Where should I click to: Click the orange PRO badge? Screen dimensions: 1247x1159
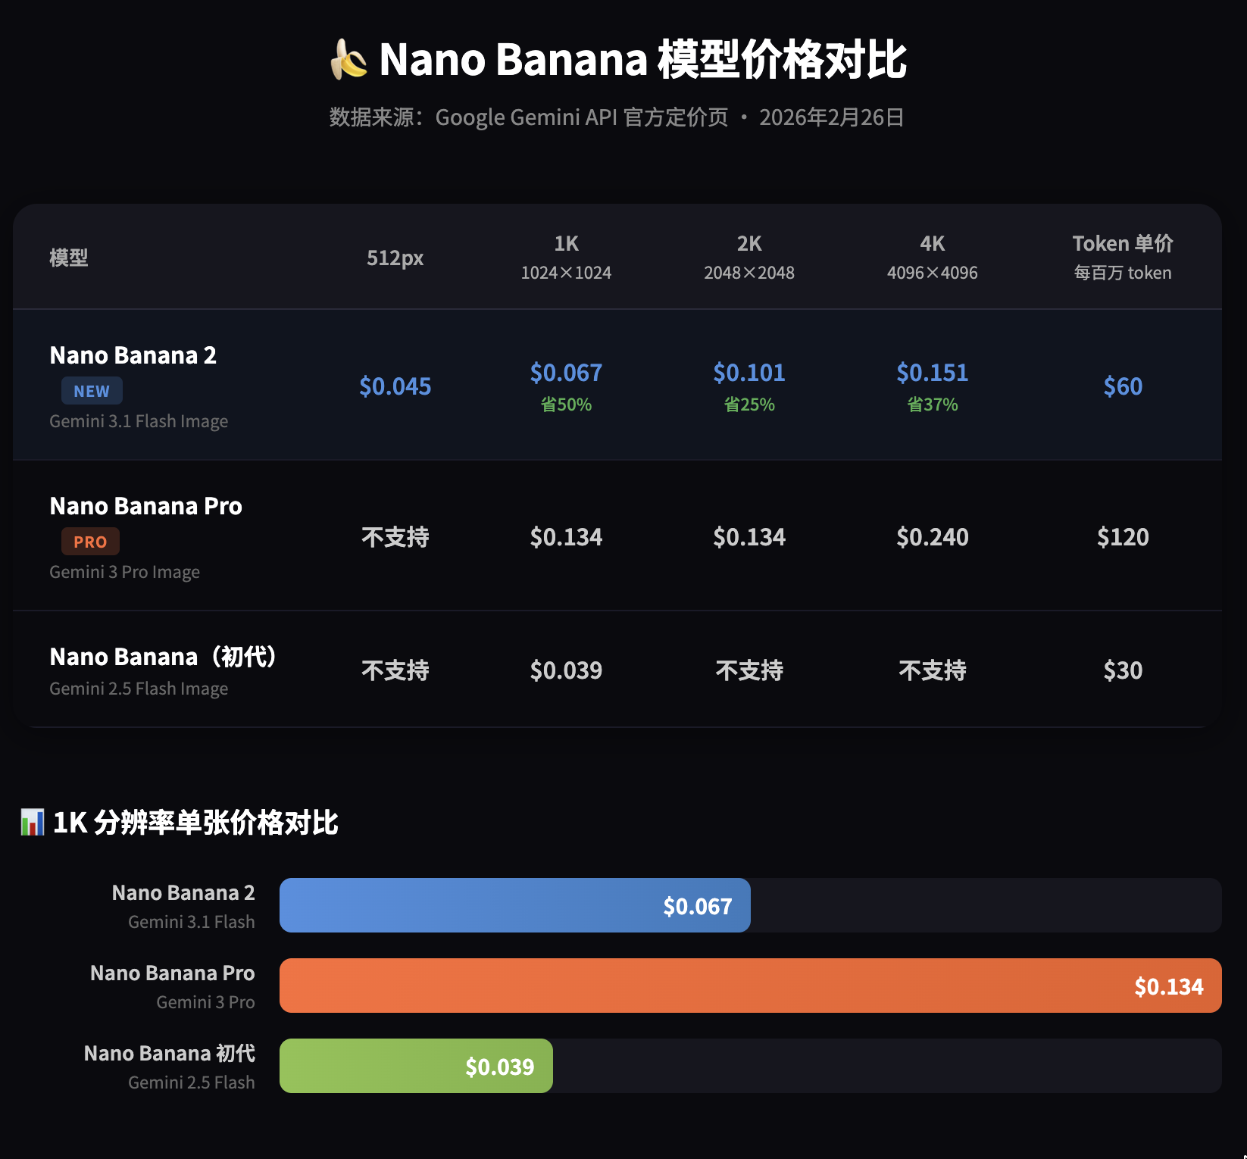coord(90,542)
